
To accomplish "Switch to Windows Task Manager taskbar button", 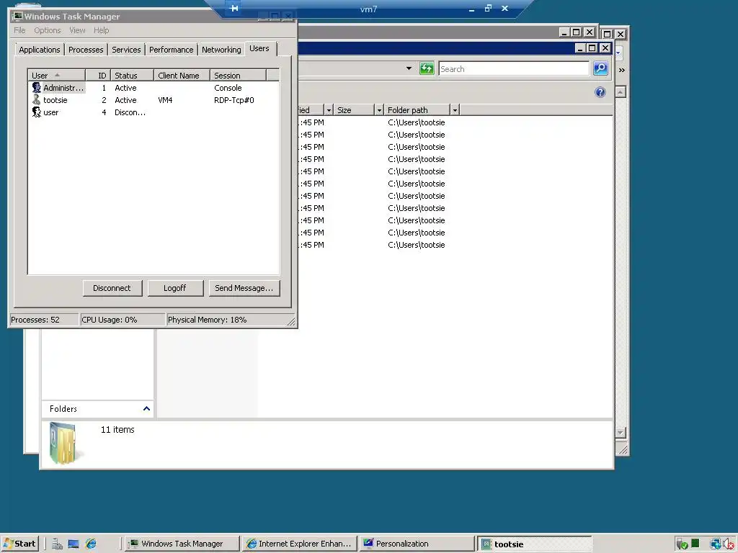I will [x=182, y=544].
